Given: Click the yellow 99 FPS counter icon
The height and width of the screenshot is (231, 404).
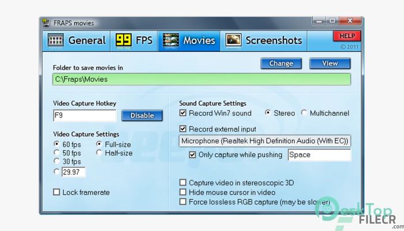Looking at the screenshot, I should coord(124,40).
